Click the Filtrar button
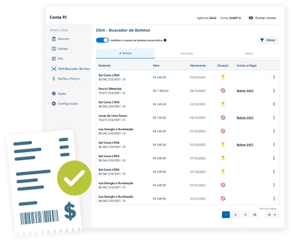293x244 pixels. coord(268,40)
